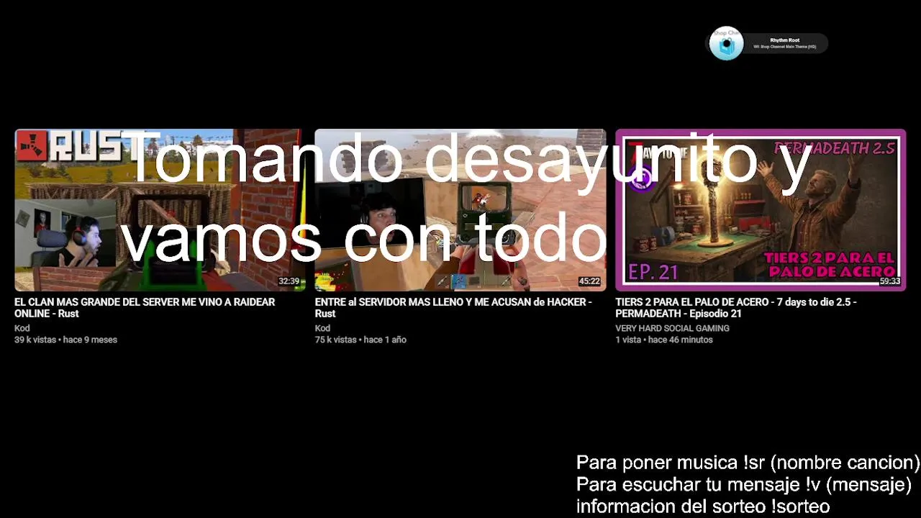Click '39 k vistas • hace 9 meses'
Screen dimensions: 921x518
pos(65,340)
